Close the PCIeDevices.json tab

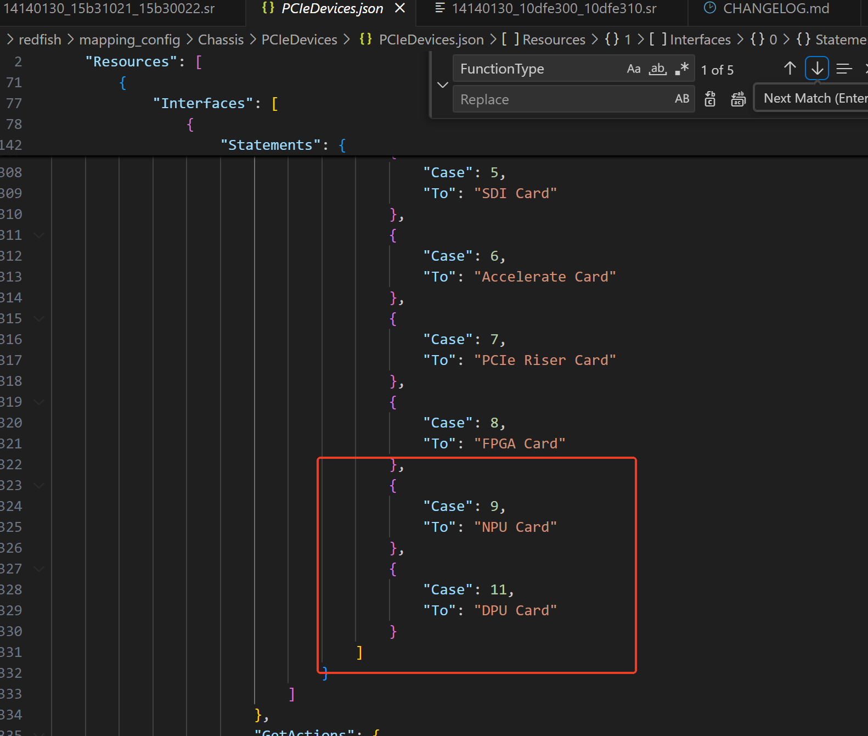pos(400,8)
